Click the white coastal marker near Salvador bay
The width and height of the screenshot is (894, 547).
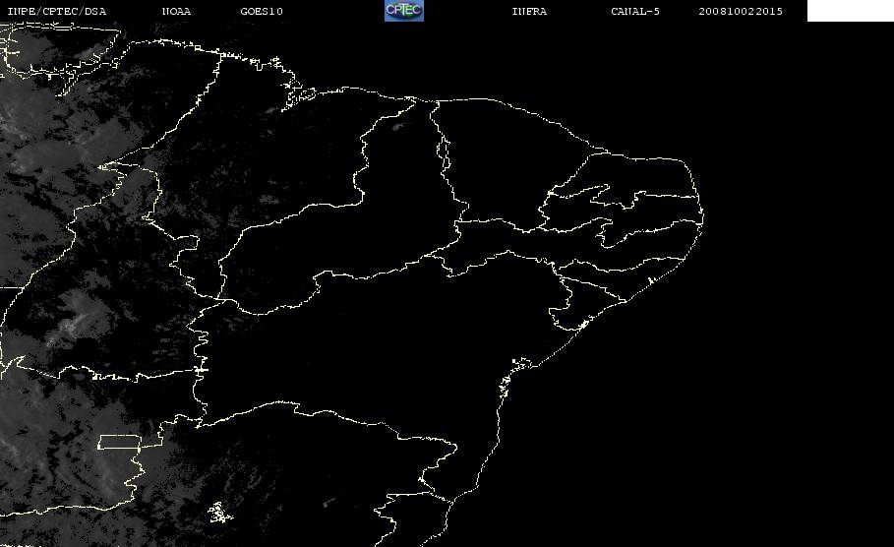point(506,384)
